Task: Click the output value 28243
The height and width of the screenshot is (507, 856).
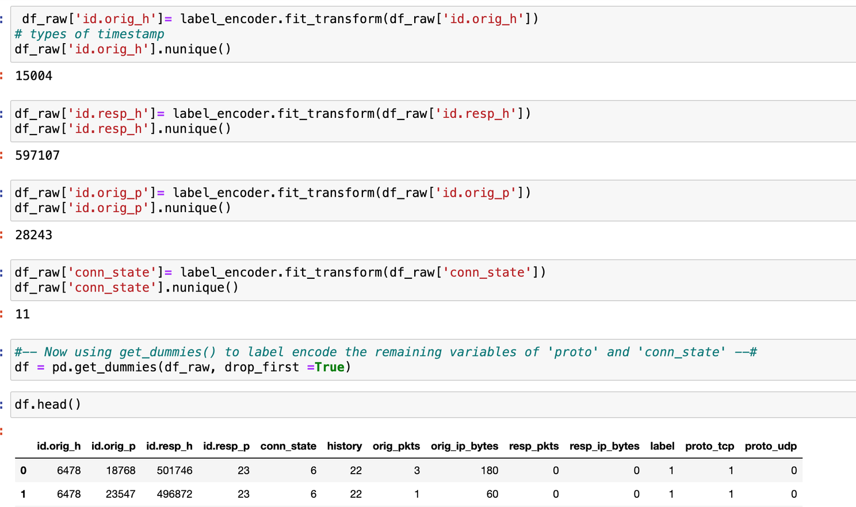Action: pos(34,235)
